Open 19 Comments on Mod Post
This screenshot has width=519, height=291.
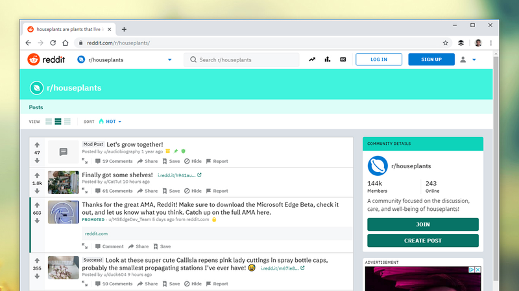[114, 161]
